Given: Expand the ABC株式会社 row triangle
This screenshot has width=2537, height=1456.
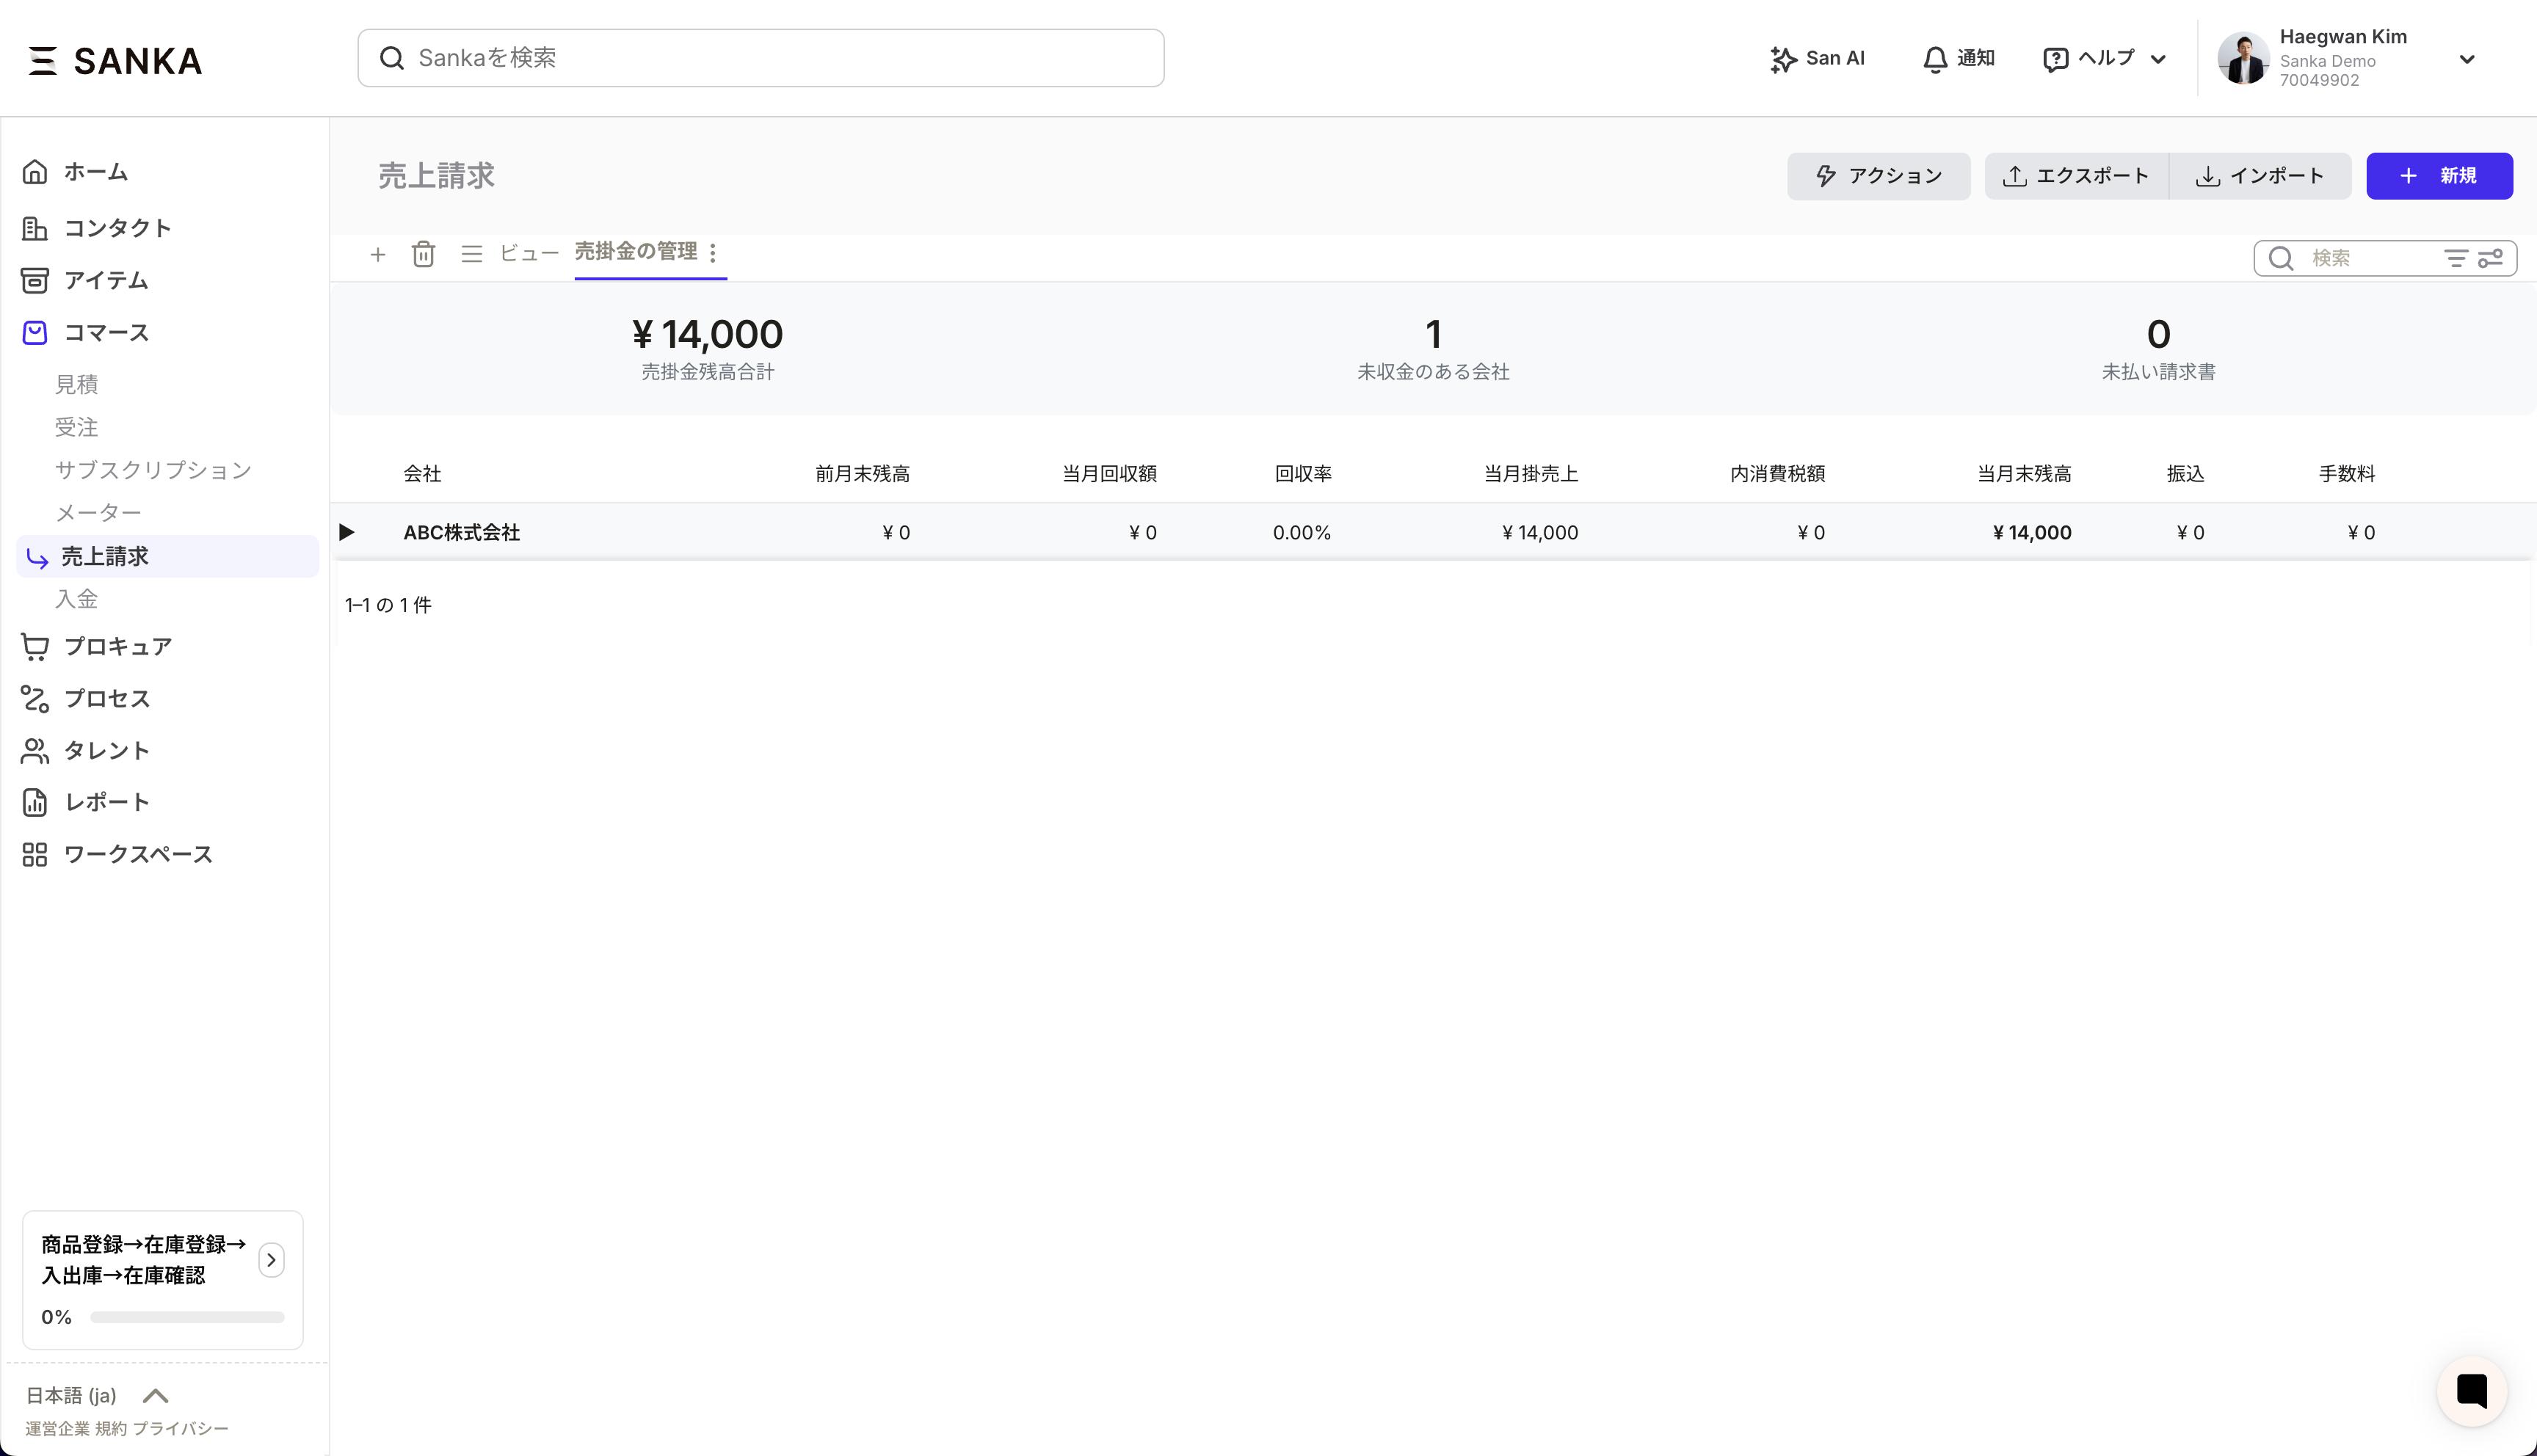Looking at the screenshot, I should click(347, 532).
